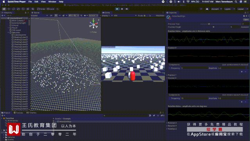Select the combined Transform tool
250x141 pixels.
coord(28,9)
